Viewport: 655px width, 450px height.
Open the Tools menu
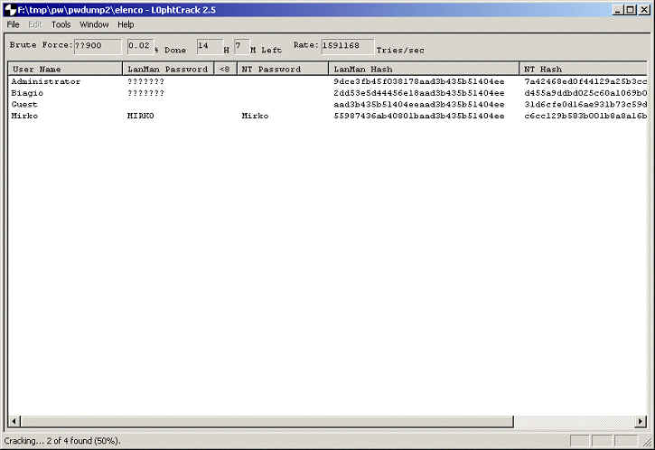61,24
